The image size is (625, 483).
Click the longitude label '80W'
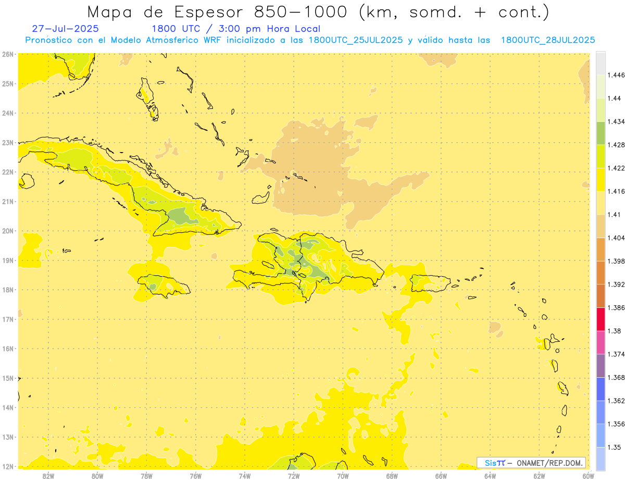coord(97,475)
